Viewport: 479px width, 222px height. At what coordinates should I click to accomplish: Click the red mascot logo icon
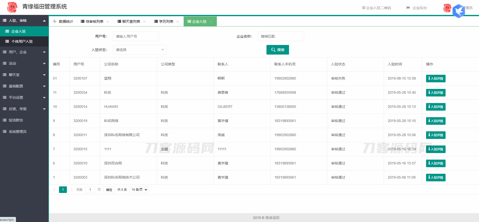tap(12, 7)
